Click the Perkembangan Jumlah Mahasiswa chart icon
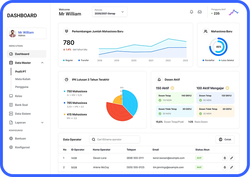 pos(66,31)
